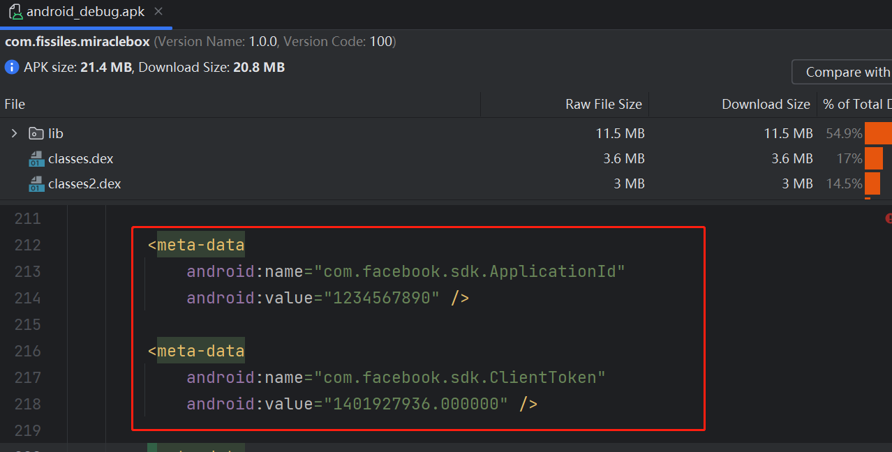892x452 pixels.
Task: Close the android_debug.apk tab
Action: [158, 12]
